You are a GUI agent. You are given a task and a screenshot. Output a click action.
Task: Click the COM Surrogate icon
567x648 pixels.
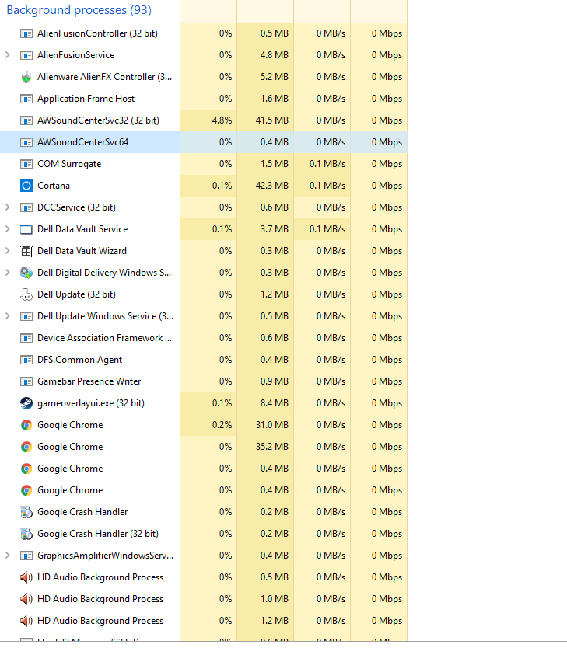tap(26, 164)
